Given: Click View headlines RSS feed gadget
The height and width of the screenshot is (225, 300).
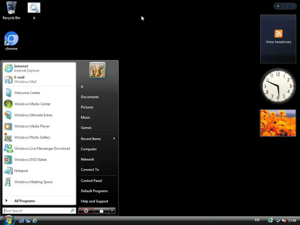Looking at the screenshot, I should coord(278,39).
